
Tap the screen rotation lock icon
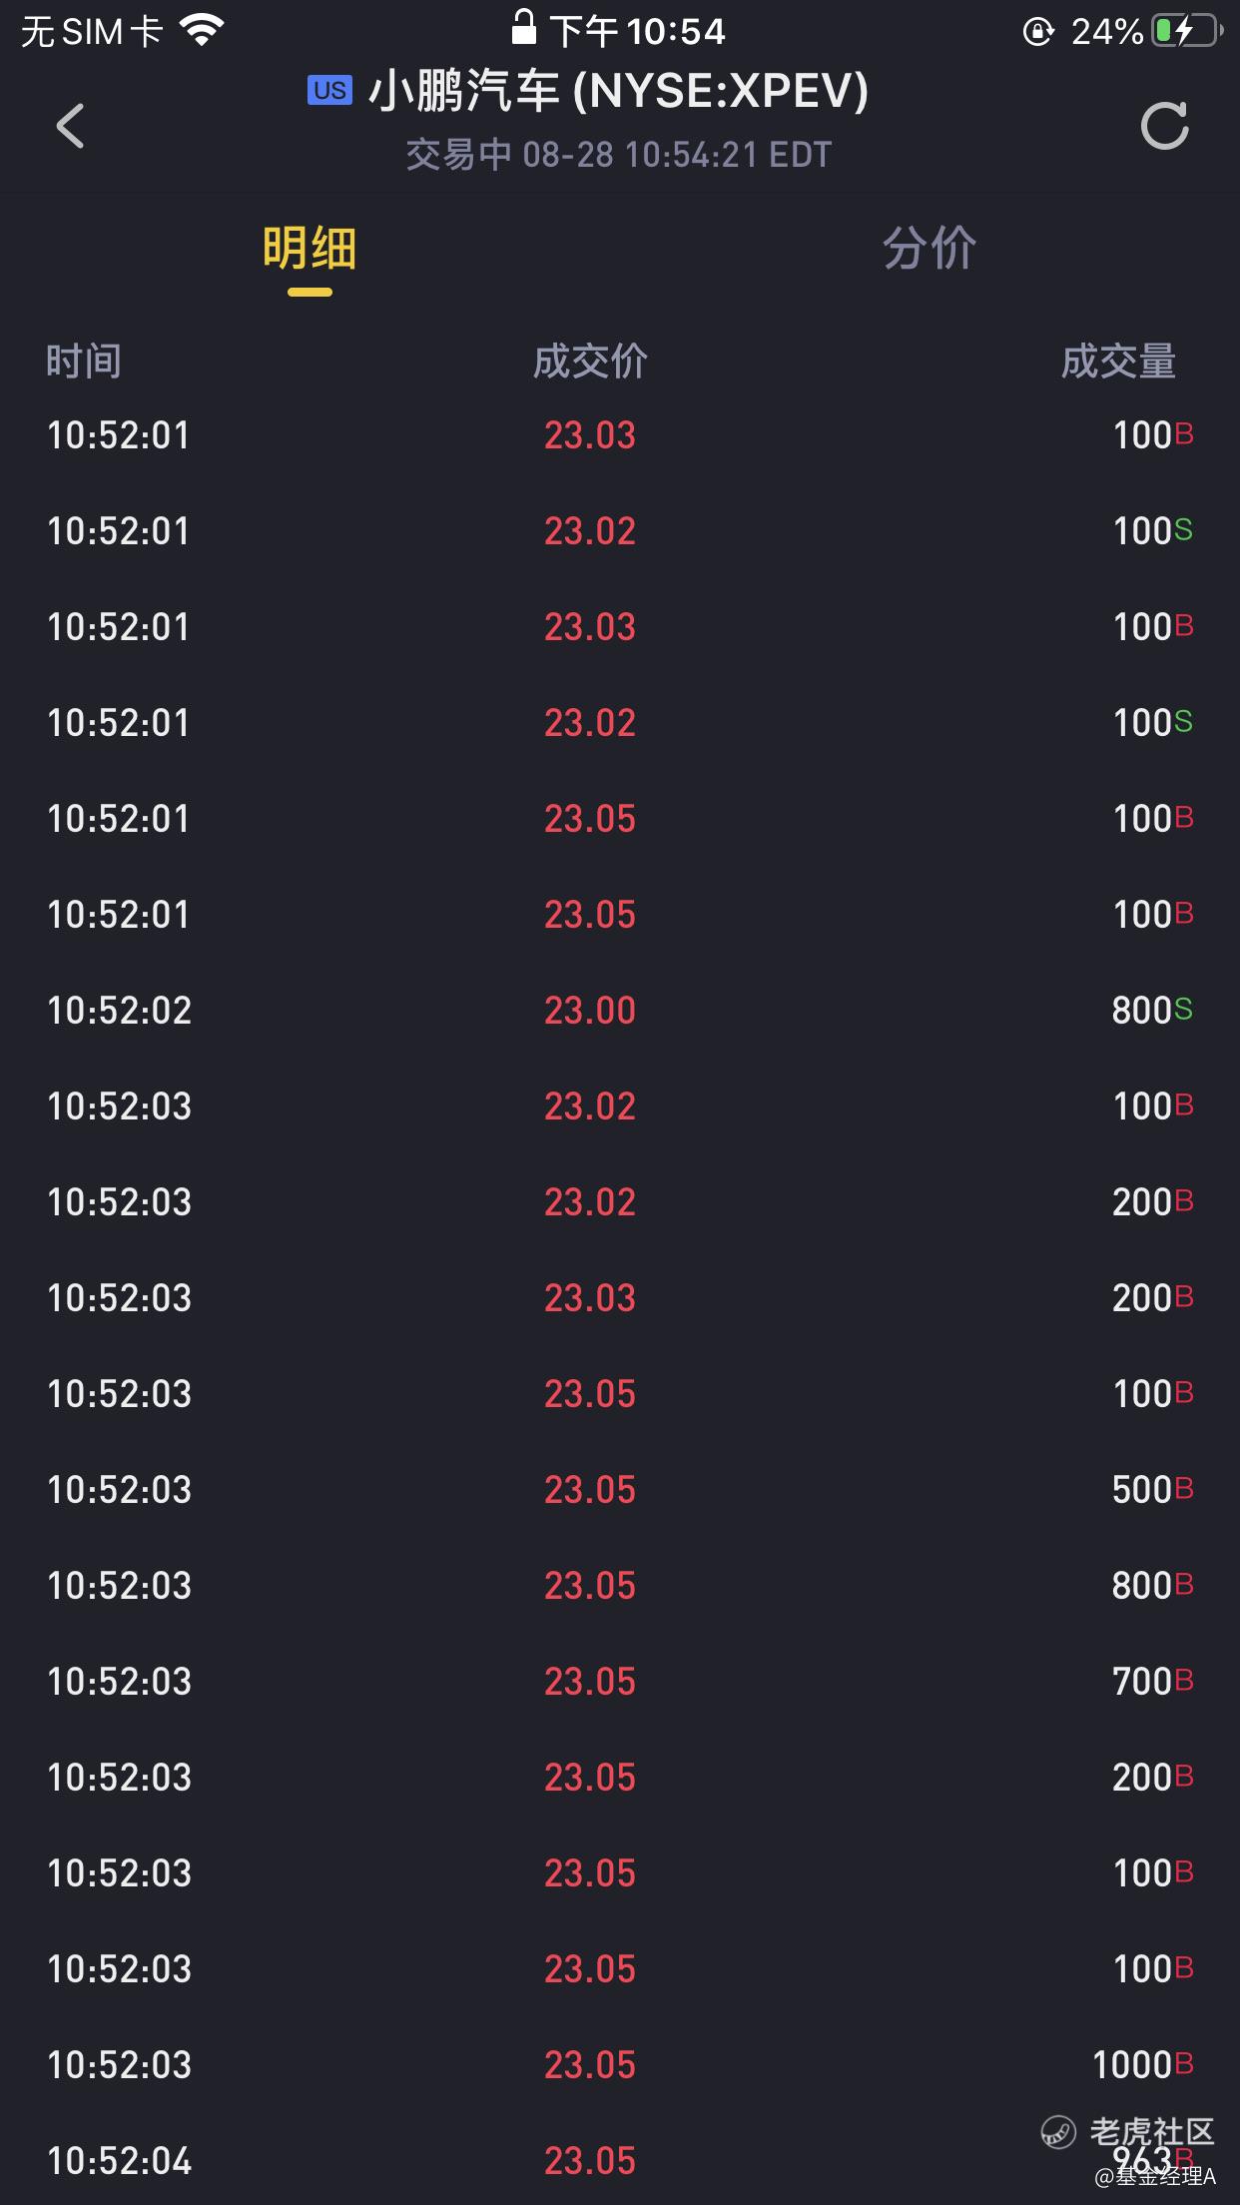1039,32
